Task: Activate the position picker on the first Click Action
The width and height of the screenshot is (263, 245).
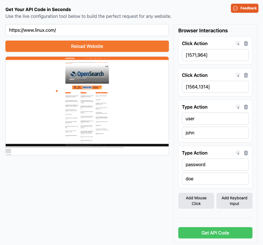Action: pos(238,43)
